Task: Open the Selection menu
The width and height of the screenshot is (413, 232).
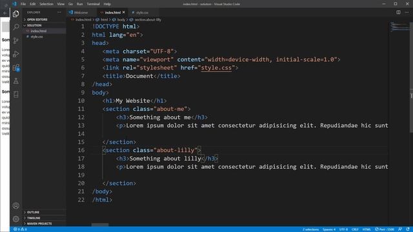Action: pos(46,4)
